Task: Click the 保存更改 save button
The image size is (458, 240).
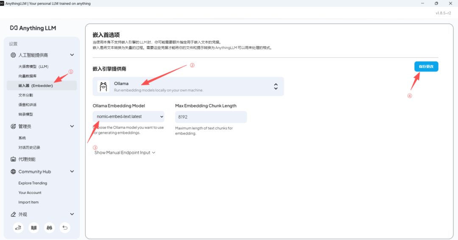Action: (x=426, y=66)
